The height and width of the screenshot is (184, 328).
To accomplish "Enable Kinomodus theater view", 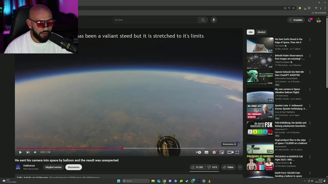I will pos(230,152).
